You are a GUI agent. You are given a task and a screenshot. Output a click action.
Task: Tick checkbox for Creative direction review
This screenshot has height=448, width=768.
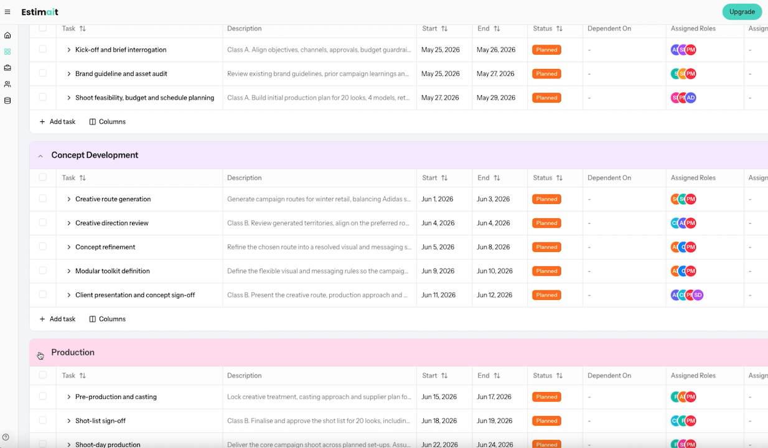(x=43, y=222)
